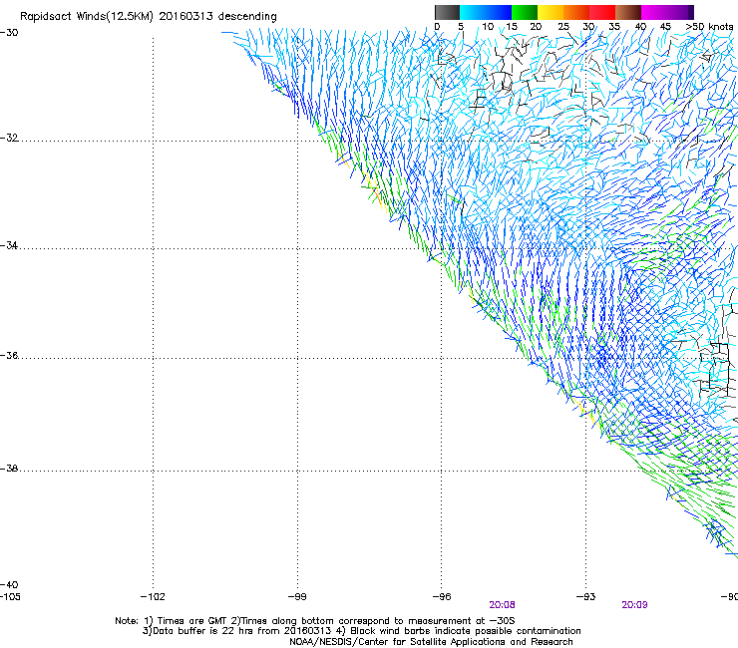Click the '-36' latitude axis label
This screenshot has height=648, width=738.
[x=9, y=355]
